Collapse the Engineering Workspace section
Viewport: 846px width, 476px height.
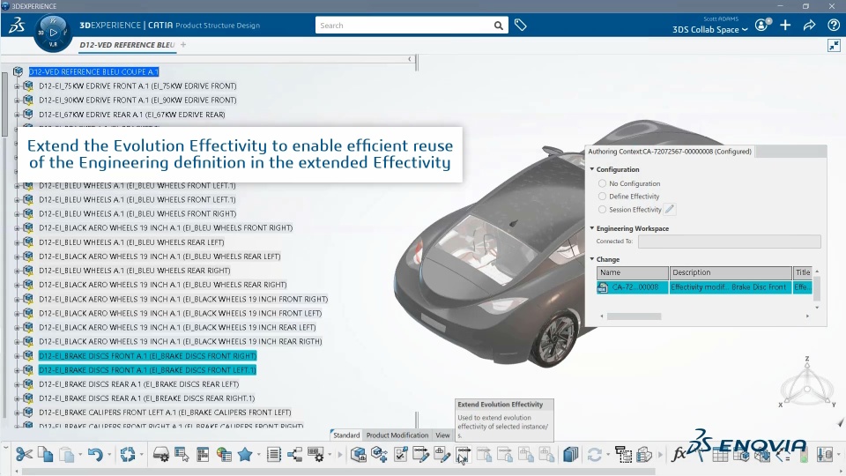tap(592, 228)
